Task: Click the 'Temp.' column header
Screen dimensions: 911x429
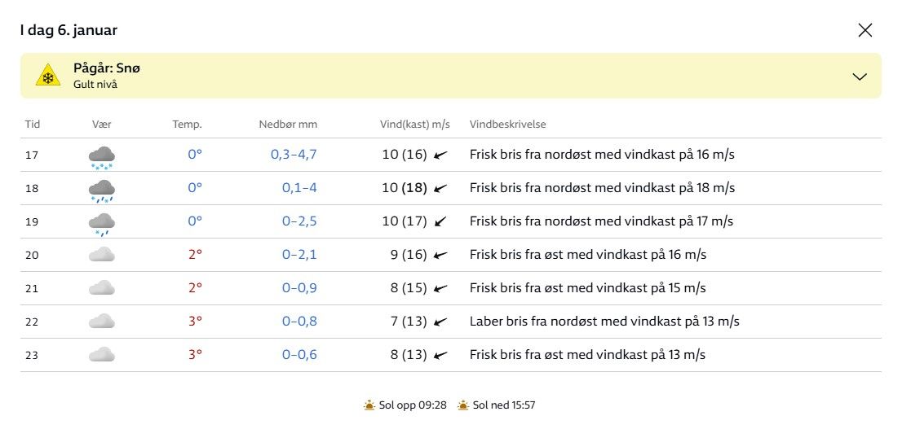Action: coord(187,124)
